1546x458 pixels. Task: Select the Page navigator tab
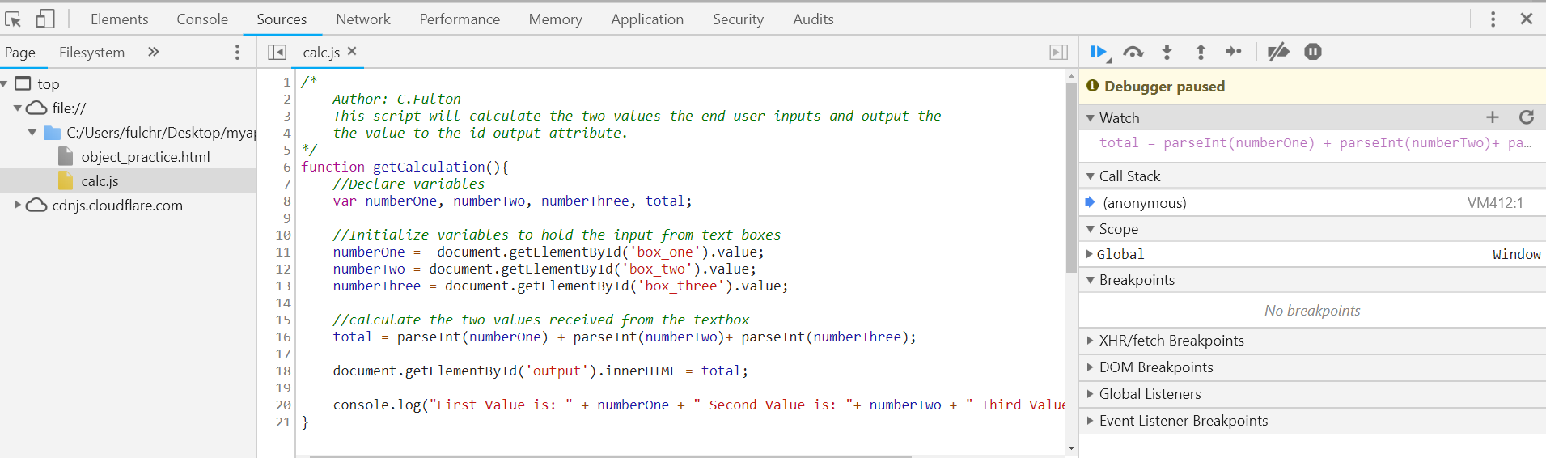pos(20,53)
